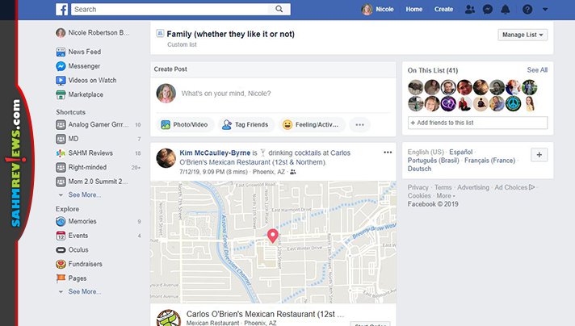Viewport: 575px width, 326px height.
Task: Open Events in Explore
Action: (x=72, y=236)
